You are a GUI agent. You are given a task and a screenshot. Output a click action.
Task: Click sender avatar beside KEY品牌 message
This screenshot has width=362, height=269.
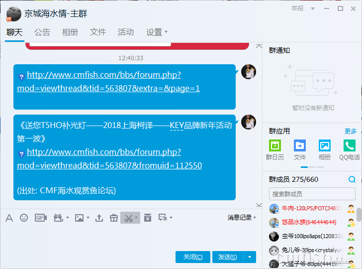click(x=249, y=122)
